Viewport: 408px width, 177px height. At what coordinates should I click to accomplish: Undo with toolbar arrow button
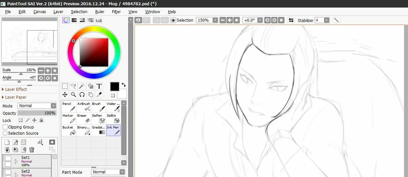point(138,20)
